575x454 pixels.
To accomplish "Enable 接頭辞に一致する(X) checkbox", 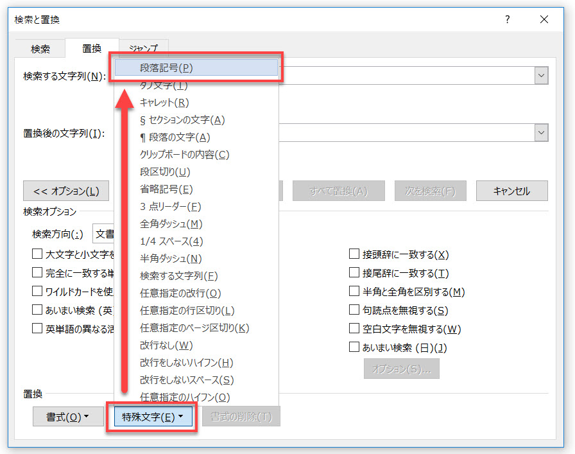I will pyautogui.click(x=354, y=254).
